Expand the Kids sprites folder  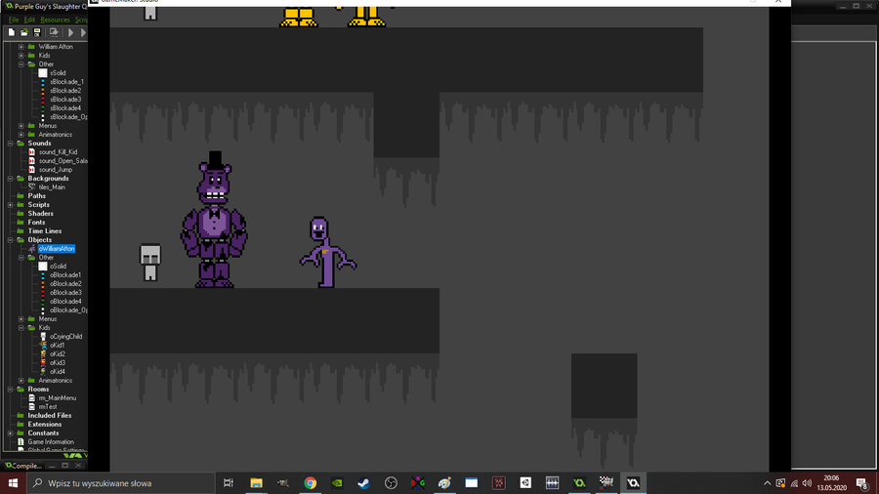coord(21,56)
